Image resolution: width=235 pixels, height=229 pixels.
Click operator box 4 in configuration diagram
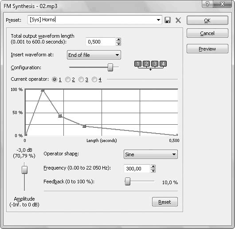(x=163, y=63)
